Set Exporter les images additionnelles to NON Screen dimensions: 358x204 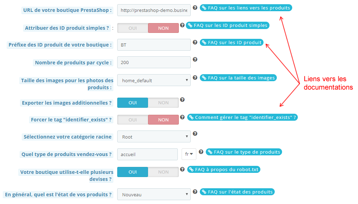(163, 103)
